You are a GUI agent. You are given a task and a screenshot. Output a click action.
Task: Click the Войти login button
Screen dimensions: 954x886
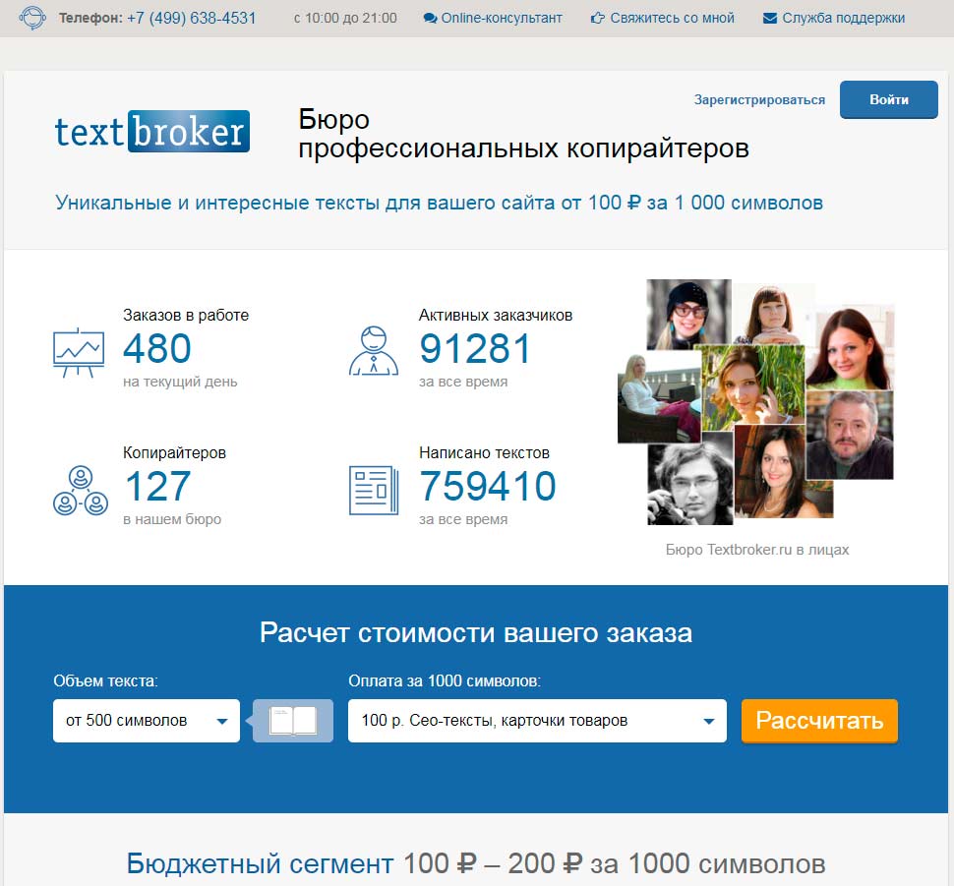(888, 99)
